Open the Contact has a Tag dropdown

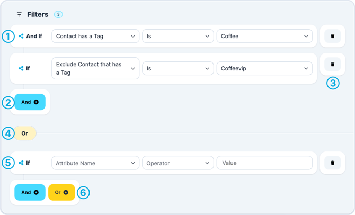pos(95,36)
